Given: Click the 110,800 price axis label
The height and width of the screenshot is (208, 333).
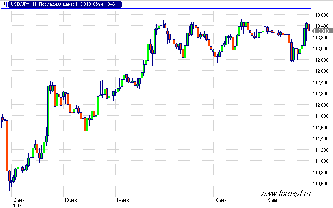Looking at the screenshot, I should [x=321, y=172].
